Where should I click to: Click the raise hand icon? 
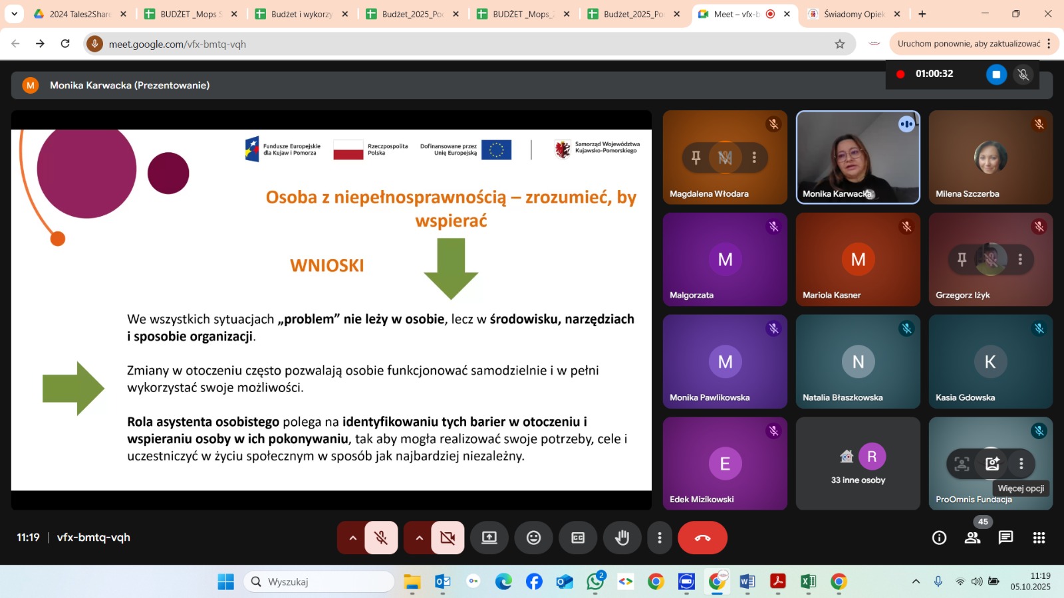(x=622, y=538)
